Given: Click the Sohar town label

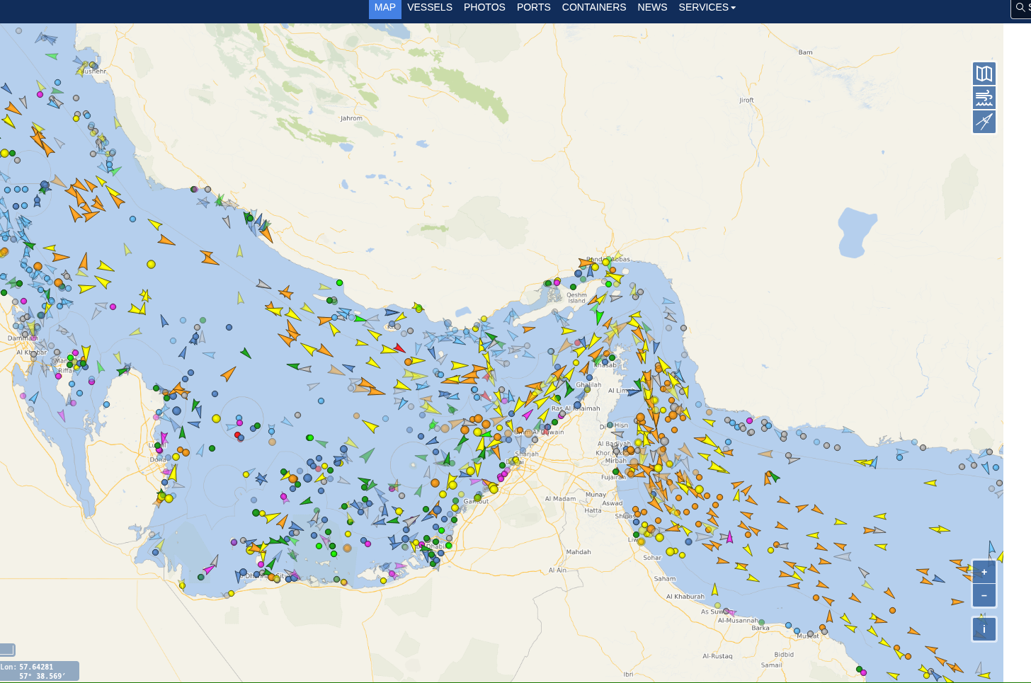Looking at the screenshot, I should [x=652, y=558].
